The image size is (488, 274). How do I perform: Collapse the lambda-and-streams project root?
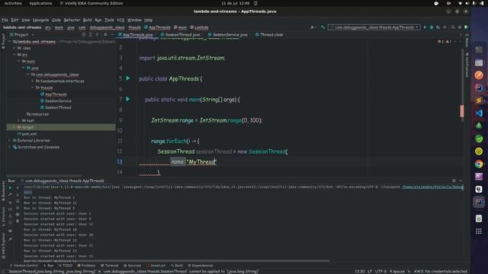tap(10, 41)
